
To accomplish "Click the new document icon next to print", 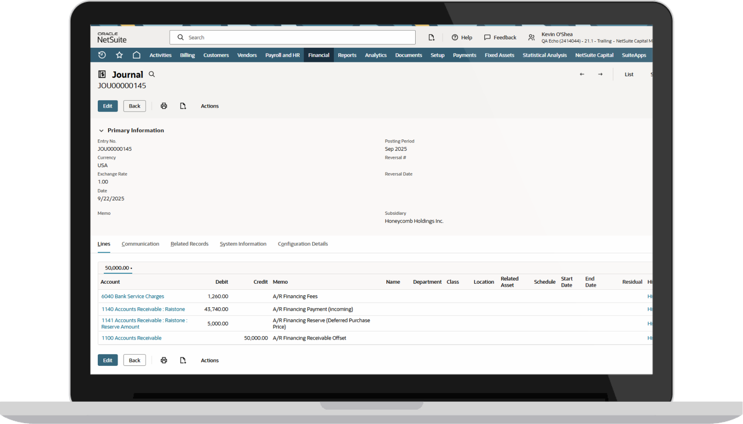I will click(183, 105).
